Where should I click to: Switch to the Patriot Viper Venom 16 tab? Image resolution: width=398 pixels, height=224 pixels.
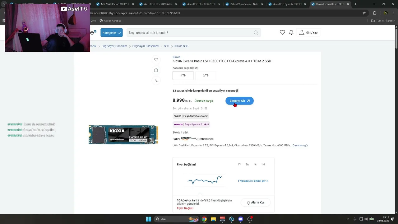point(244,4)
